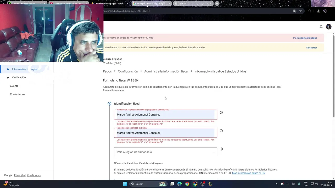The image size is (335, 188).
Task: Click info icon beside Razón social field
Action: pyautogui.click(x=221, y=131)
